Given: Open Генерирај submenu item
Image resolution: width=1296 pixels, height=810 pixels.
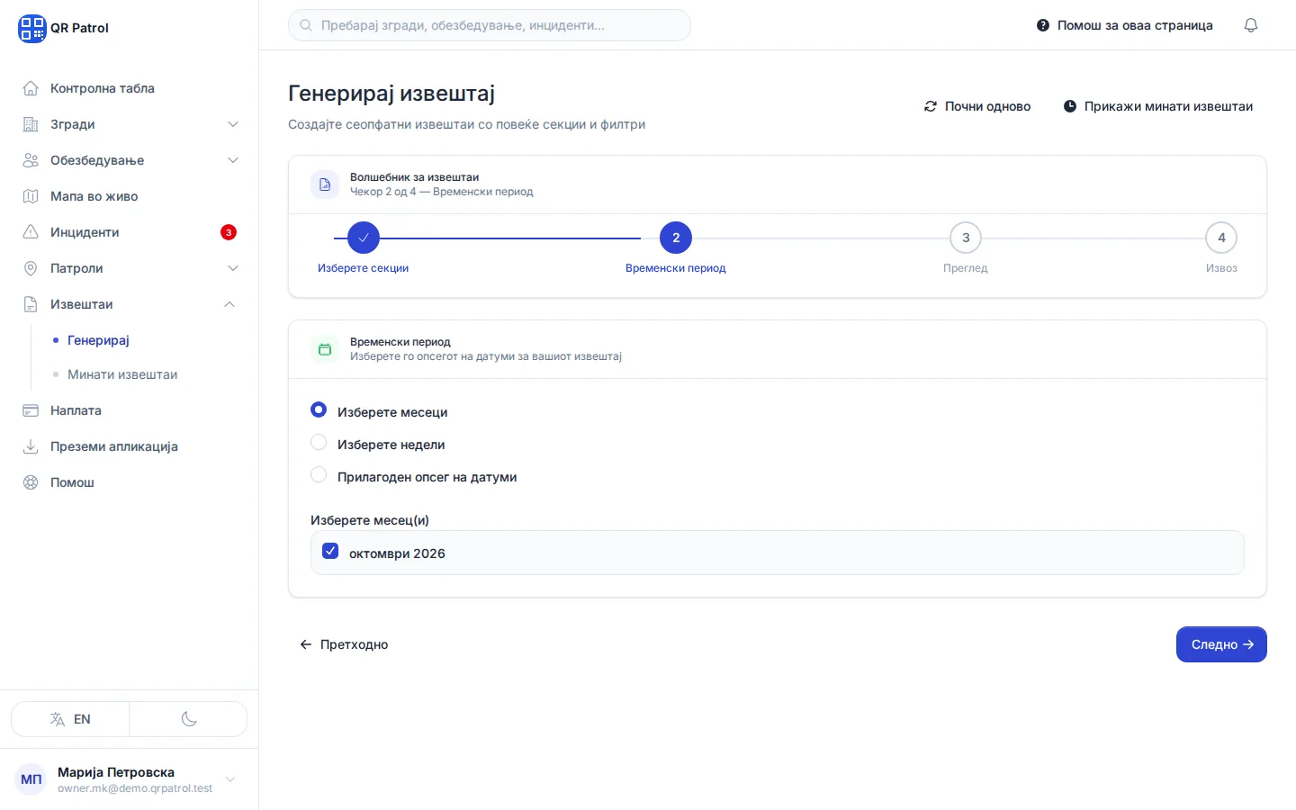Looking at the screenshot, I should 98,340.
